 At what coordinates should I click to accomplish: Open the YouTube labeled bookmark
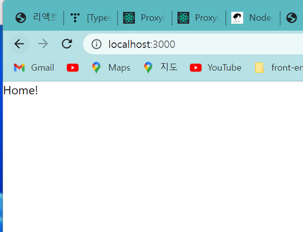tap(216, 68)
